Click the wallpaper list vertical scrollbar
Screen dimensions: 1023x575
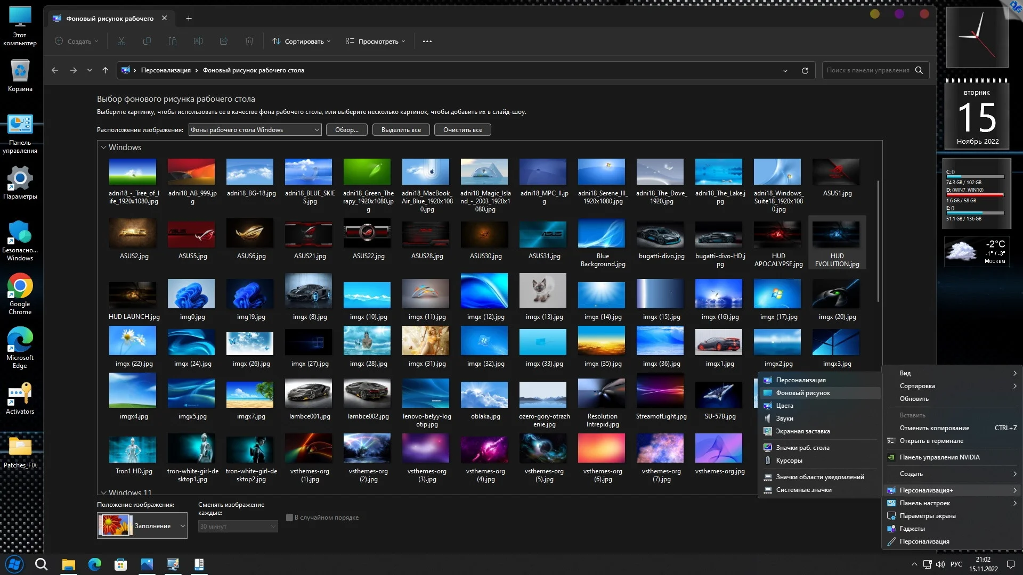(878, 240)
